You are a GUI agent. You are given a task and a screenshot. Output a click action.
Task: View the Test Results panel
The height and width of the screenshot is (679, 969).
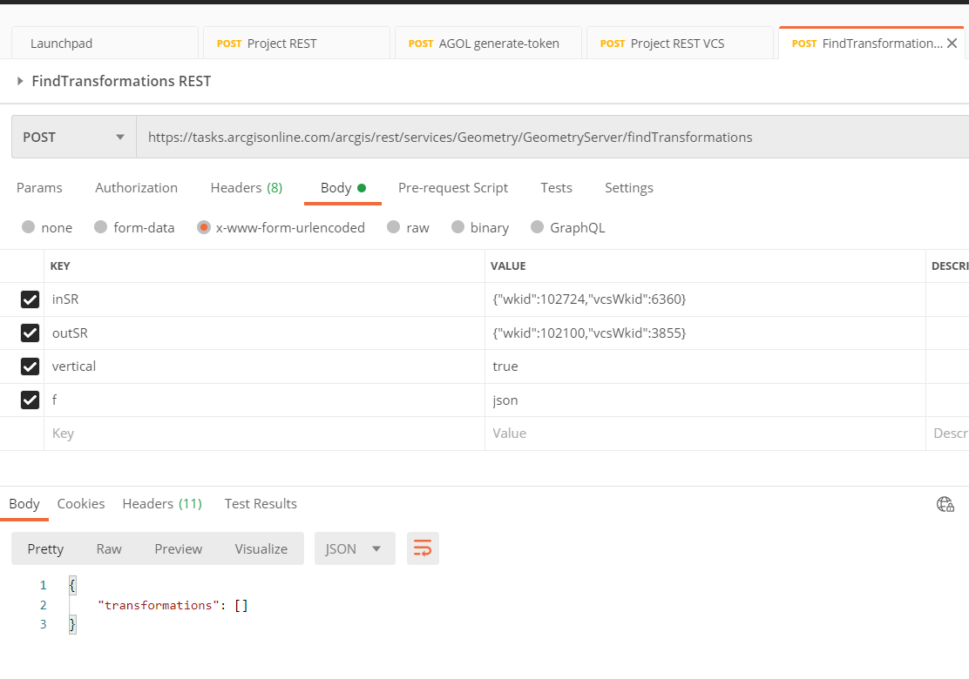pyautogui.click(x=260, y=503)
